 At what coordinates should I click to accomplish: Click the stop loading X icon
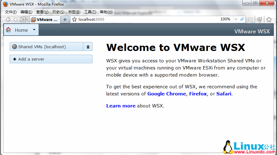(250, 19)
